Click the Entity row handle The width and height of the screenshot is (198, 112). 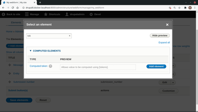[10, 74]
